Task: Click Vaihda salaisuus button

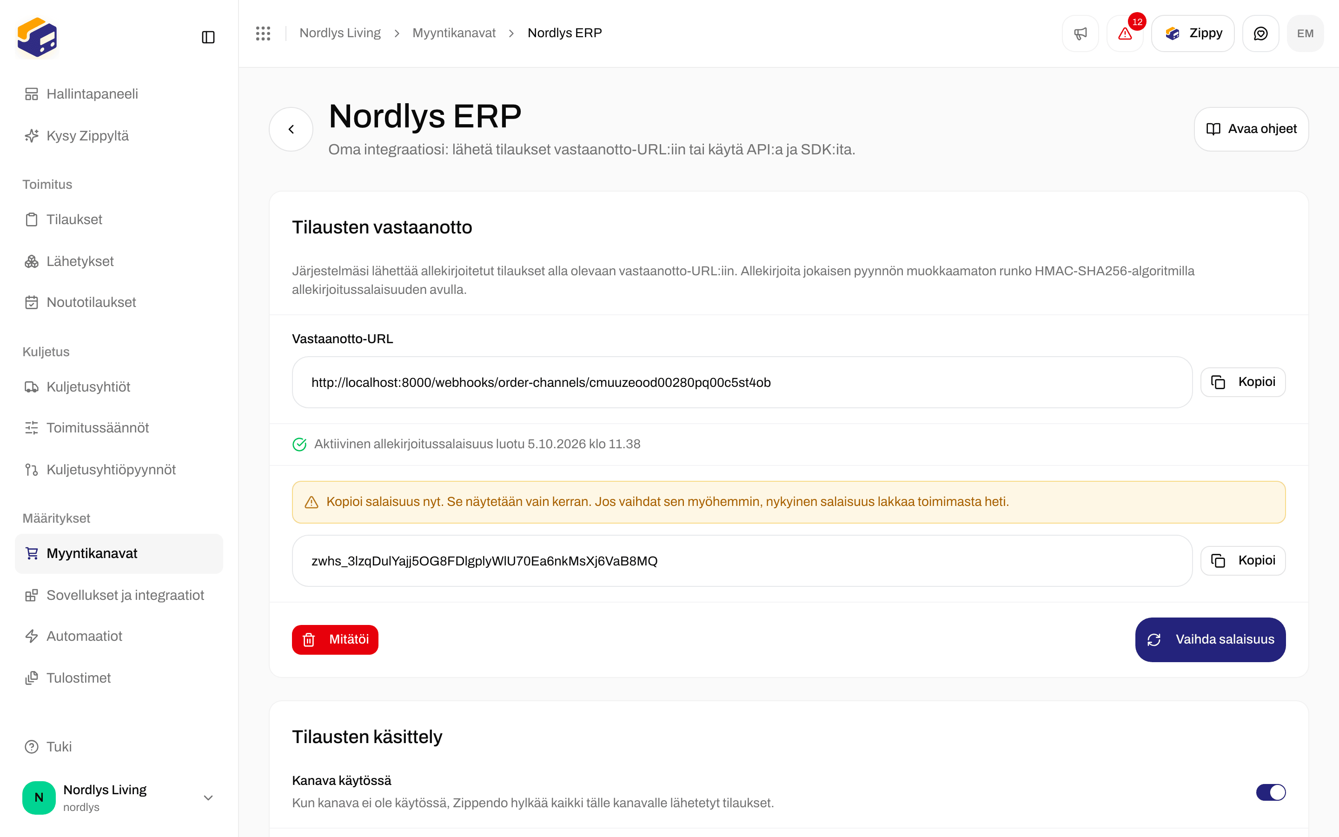Action: click(x=1210, y=639)
